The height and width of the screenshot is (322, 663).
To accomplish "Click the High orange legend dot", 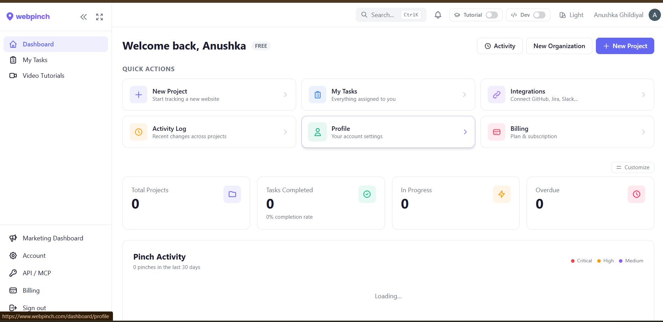I will coord(599,261).
